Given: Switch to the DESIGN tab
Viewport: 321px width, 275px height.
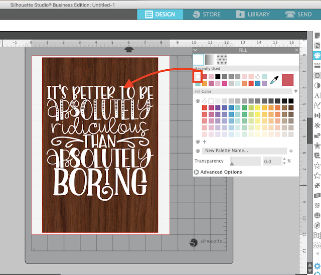Looking at the screenshot, I should click(x=160, y=15).
